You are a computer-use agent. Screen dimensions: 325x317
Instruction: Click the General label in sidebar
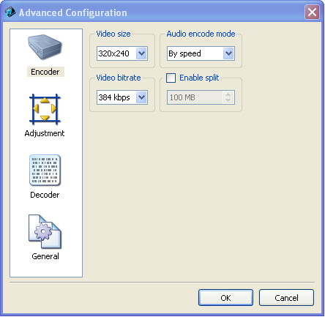pos(45,256)
